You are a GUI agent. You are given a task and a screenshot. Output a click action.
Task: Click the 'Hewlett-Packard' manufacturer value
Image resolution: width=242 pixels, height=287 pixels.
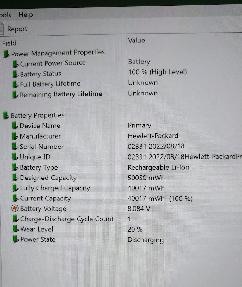(x=153, y=136)
